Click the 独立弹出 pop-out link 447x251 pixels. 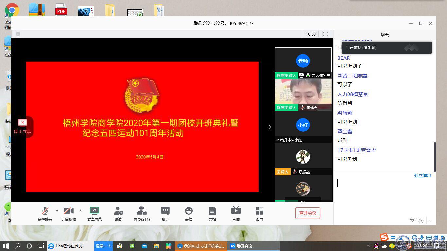[422, 176]
